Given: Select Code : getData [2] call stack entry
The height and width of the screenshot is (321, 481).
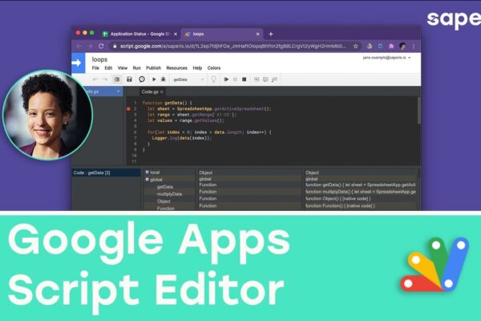Looking at the screenshot, I should [x=106, y=173].
